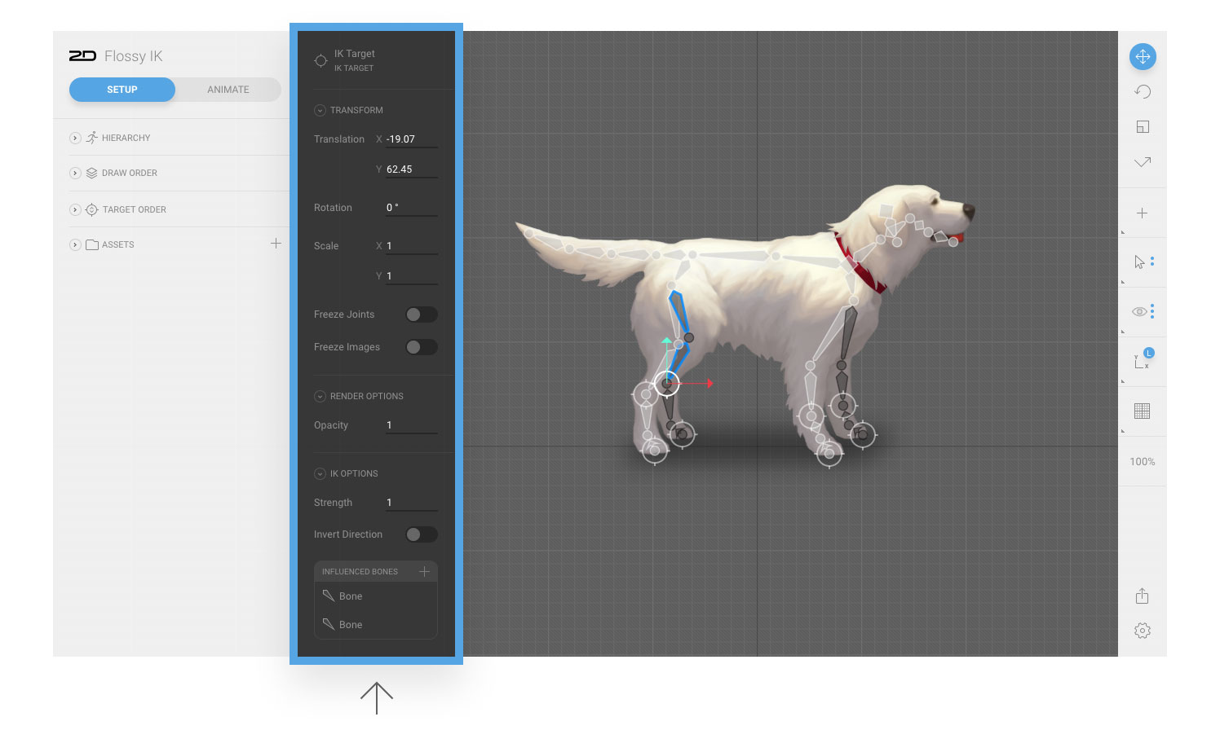Open the create plus menu in toolbar
1220x730 pixels.
[1142, 213]
